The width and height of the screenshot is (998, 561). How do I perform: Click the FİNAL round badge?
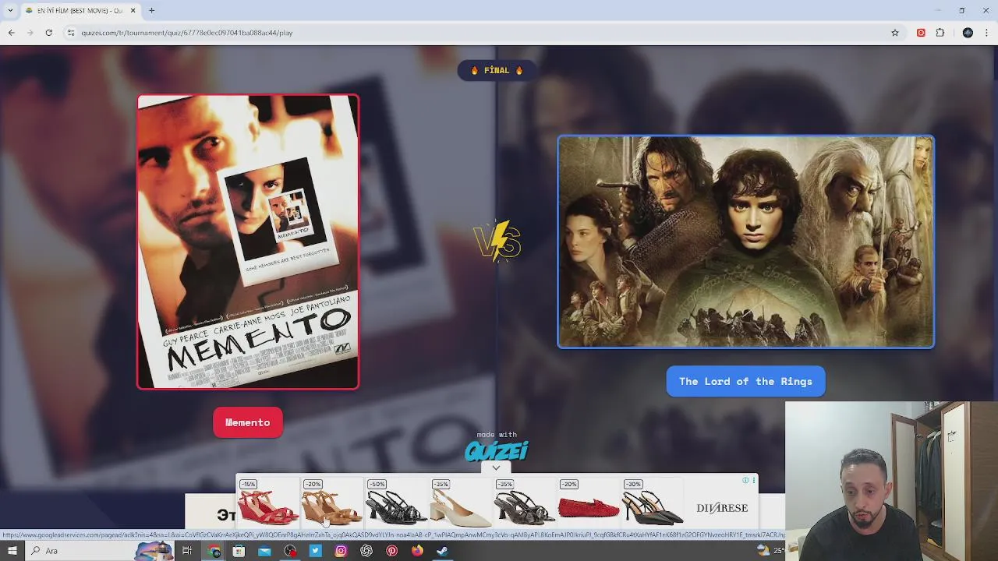point(497,70)
